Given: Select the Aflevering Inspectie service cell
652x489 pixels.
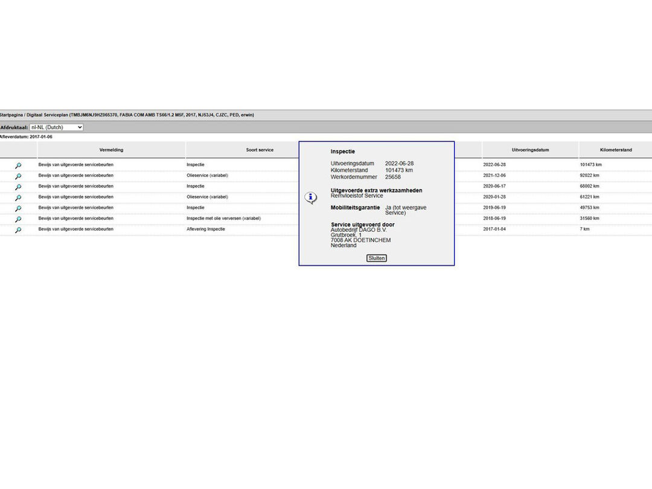Looking at the screenshot, I should coord(206,229).
